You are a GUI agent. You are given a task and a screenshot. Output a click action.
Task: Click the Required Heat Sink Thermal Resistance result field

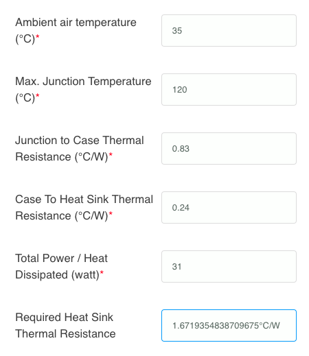coord(229,326)
